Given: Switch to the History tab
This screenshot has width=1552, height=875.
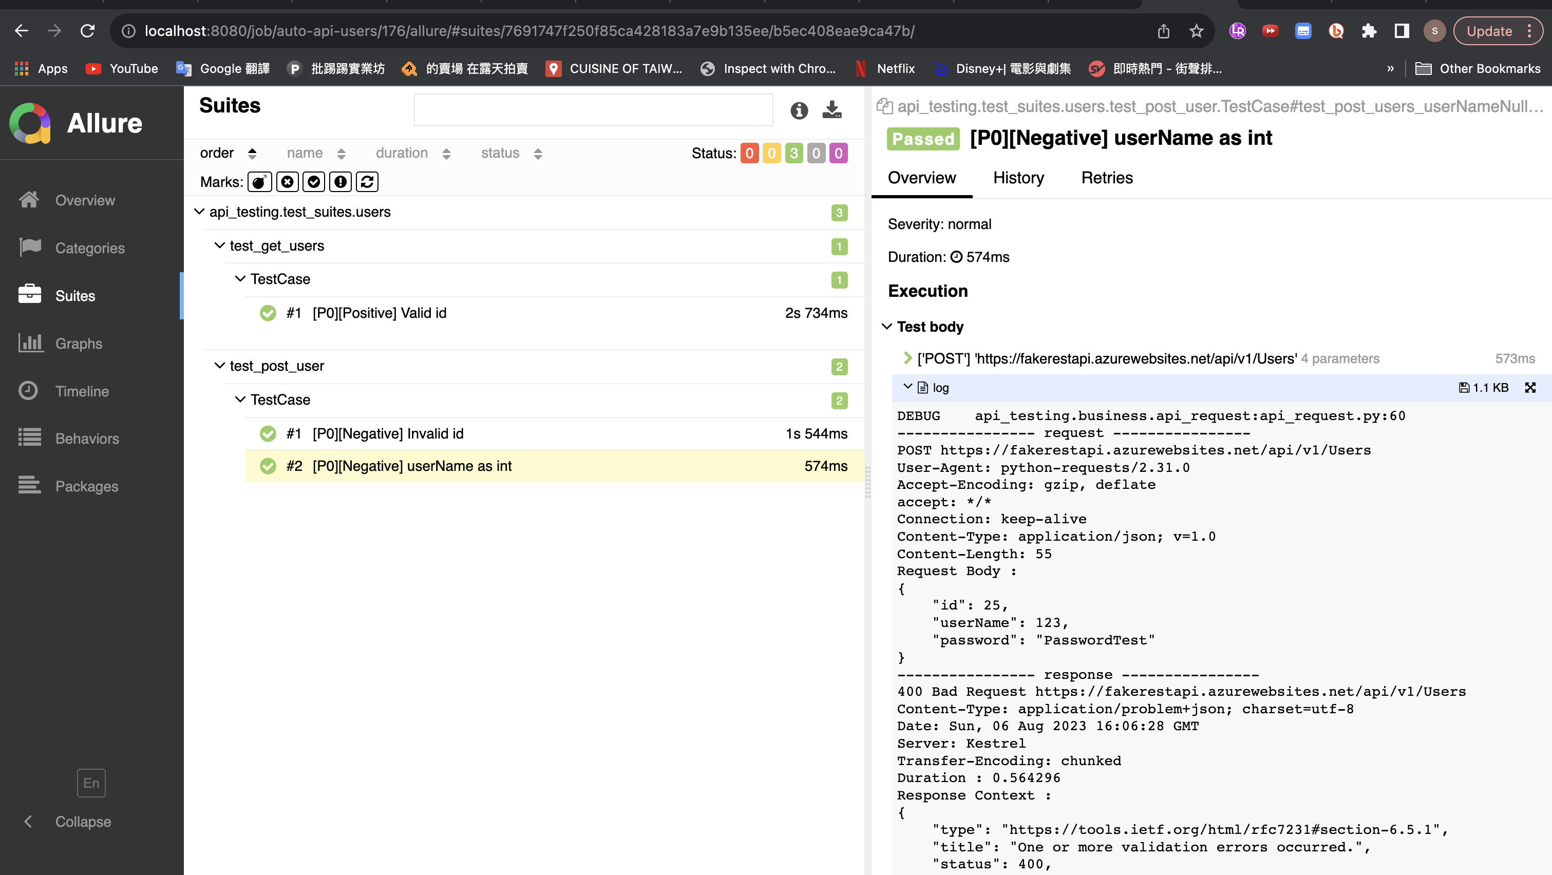Looking at the screenshot, I should [x=1018, y=178].
